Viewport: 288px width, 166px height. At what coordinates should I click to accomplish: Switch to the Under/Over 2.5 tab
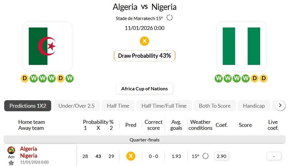point(76,106)
